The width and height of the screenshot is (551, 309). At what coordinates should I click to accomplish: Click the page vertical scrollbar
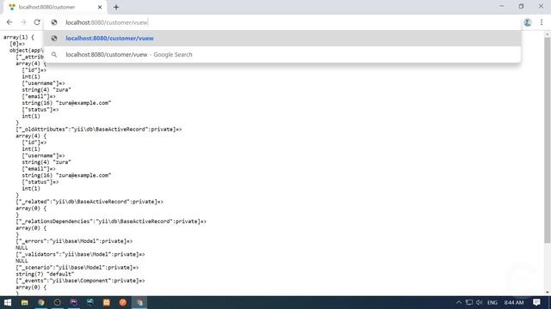pos(548,140)
